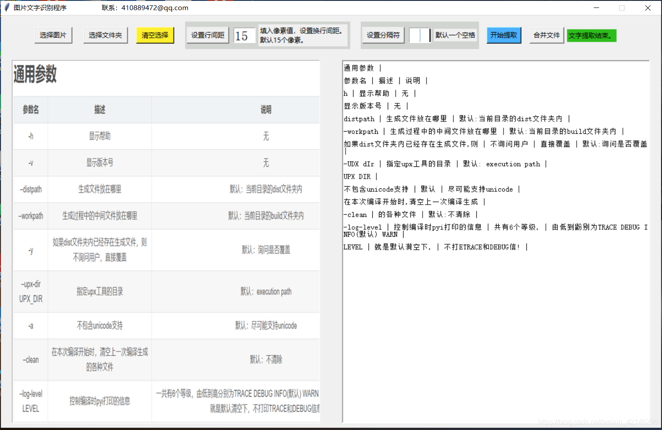
Task: Click output line starting with LEVEL
Action: (x=436, y=247)
